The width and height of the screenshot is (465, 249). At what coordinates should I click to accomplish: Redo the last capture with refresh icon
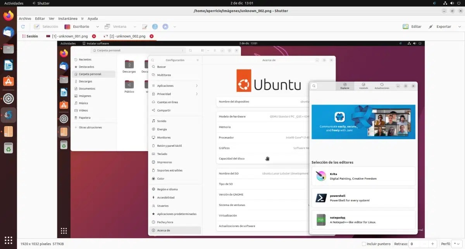click(22, 26)
